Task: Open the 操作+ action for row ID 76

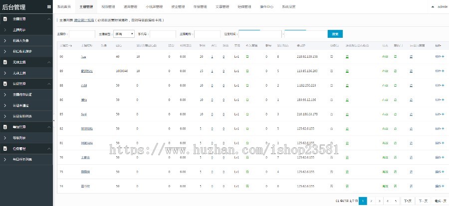Action: [x=440, y=157]
